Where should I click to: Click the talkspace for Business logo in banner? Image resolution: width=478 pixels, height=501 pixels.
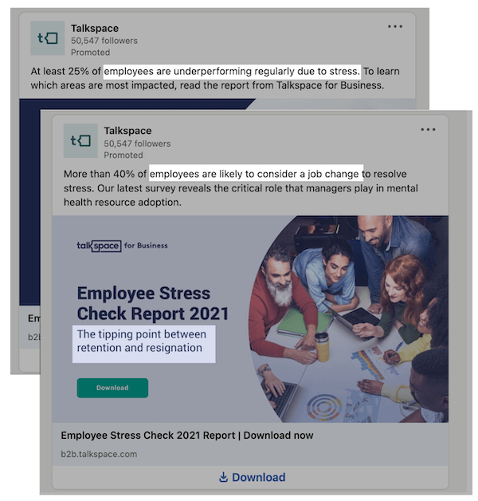(x=122, y=246)
